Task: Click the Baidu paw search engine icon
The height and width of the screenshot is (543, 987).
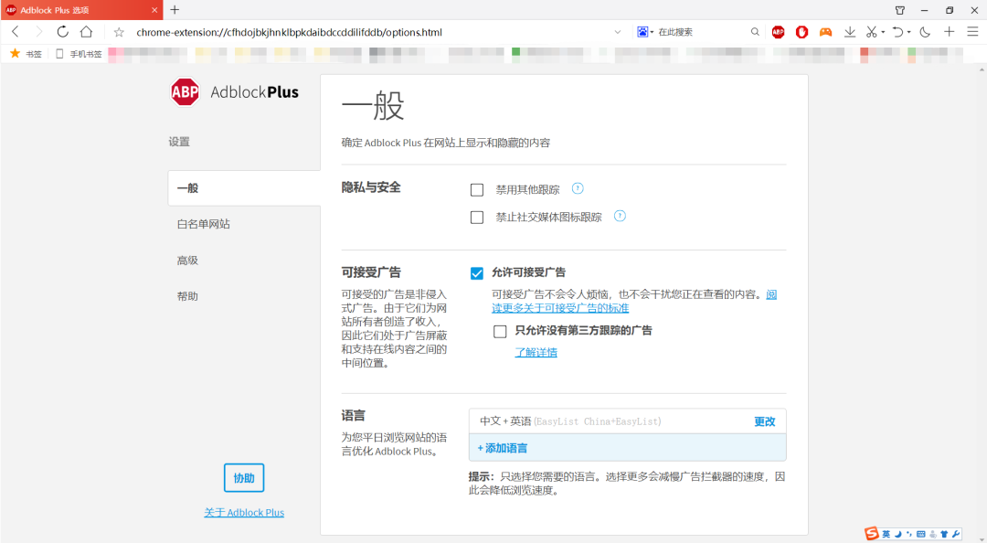Action: tap(642, 31)
